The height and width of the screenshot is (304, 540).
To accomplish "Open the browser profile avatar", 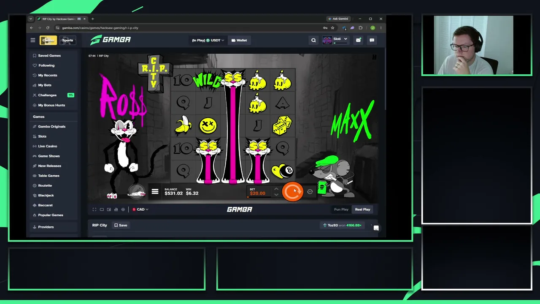I will coord(373,28).
